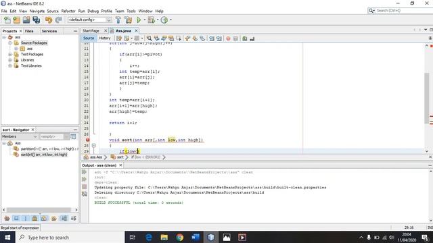Click the New Project toolbar icon
The width and height of the screenshot is (433, 243).
click(x=17, y=20)
